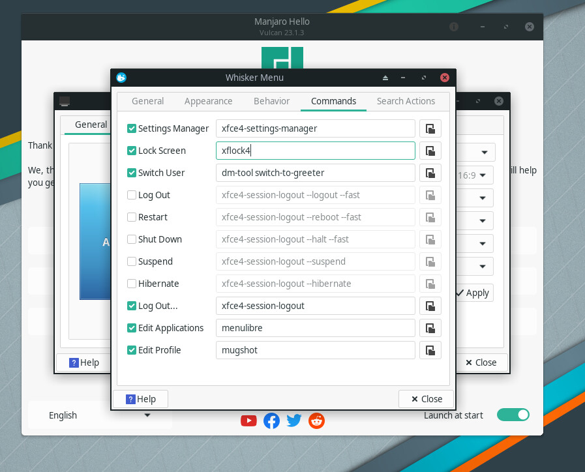Click the Switch User command field
The image size is (585, 472).
(316, 173)
